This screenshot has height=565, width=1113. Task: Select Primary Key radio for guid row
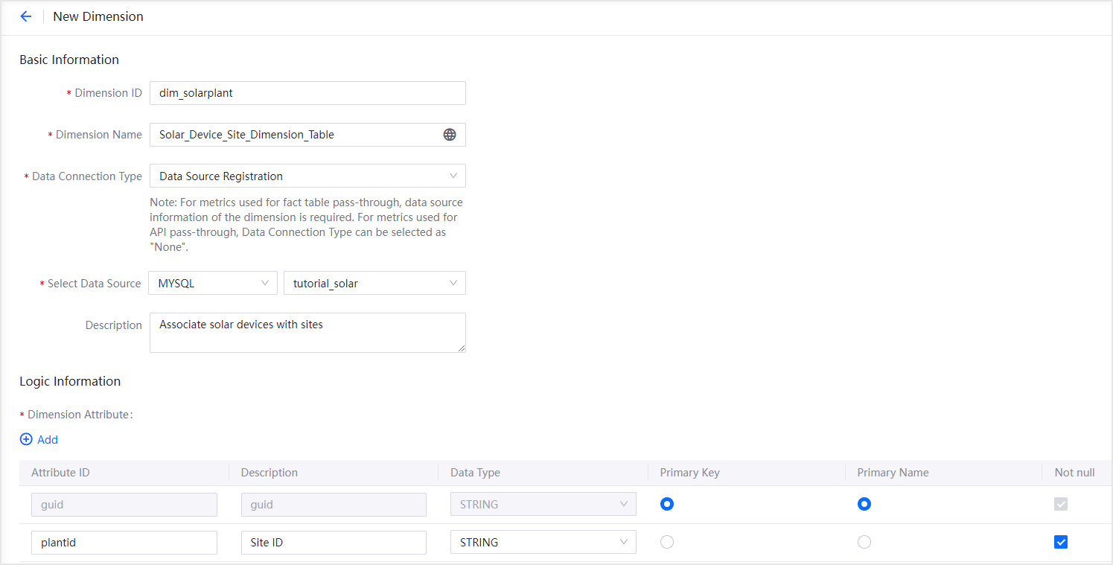pyautogui.click(x=667, y=504)
